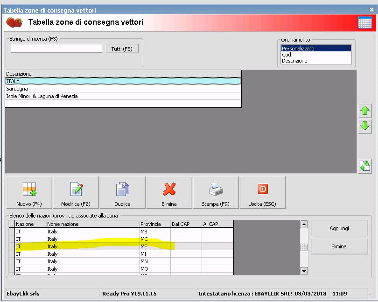Click the Provincia column header
Screen dimensions: 378x302
[x=155, y=224]
